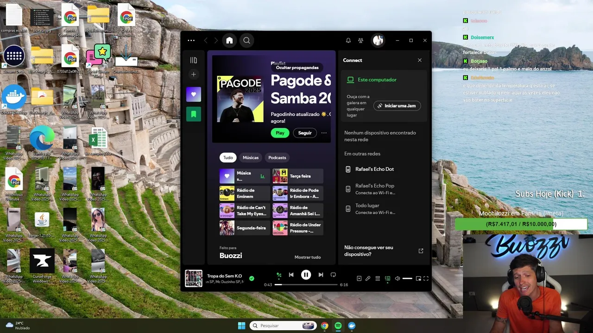Viewport: 593px width, 333px height.
Task: Open Segunda-feira playlist tile
Action: [245, 228]
